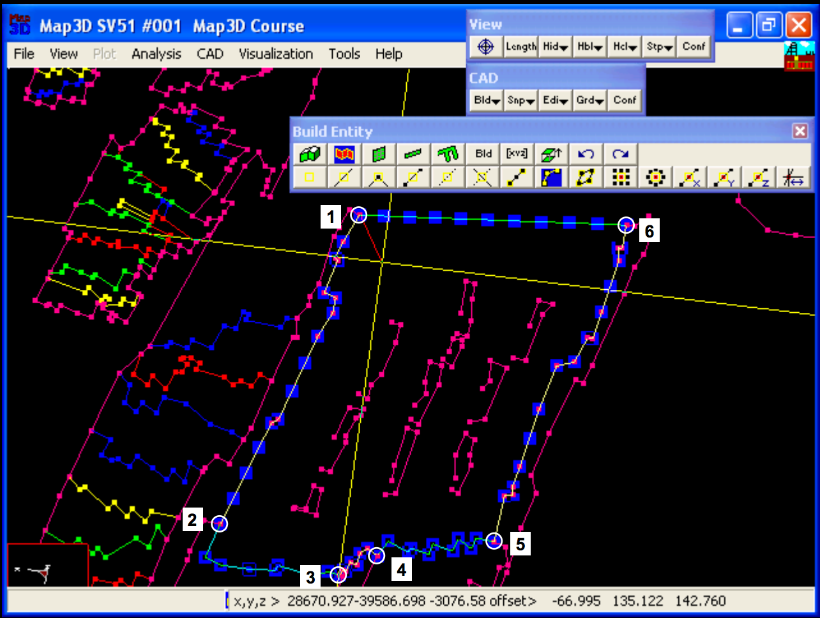Open the Grd dropdown in CAD toolbar
The width and height of the screenshot is (820, 618).
(590, 100)
